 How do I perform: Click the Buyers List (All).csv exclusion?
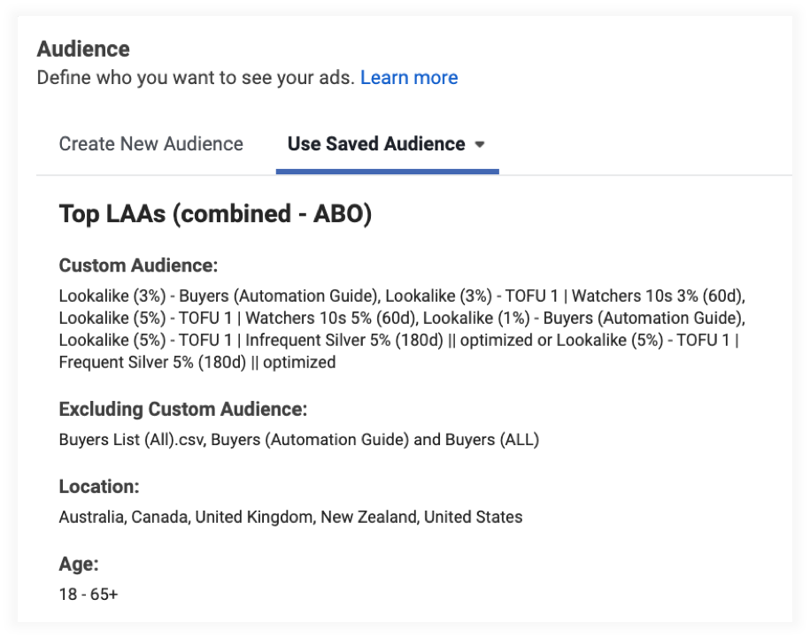131,439
